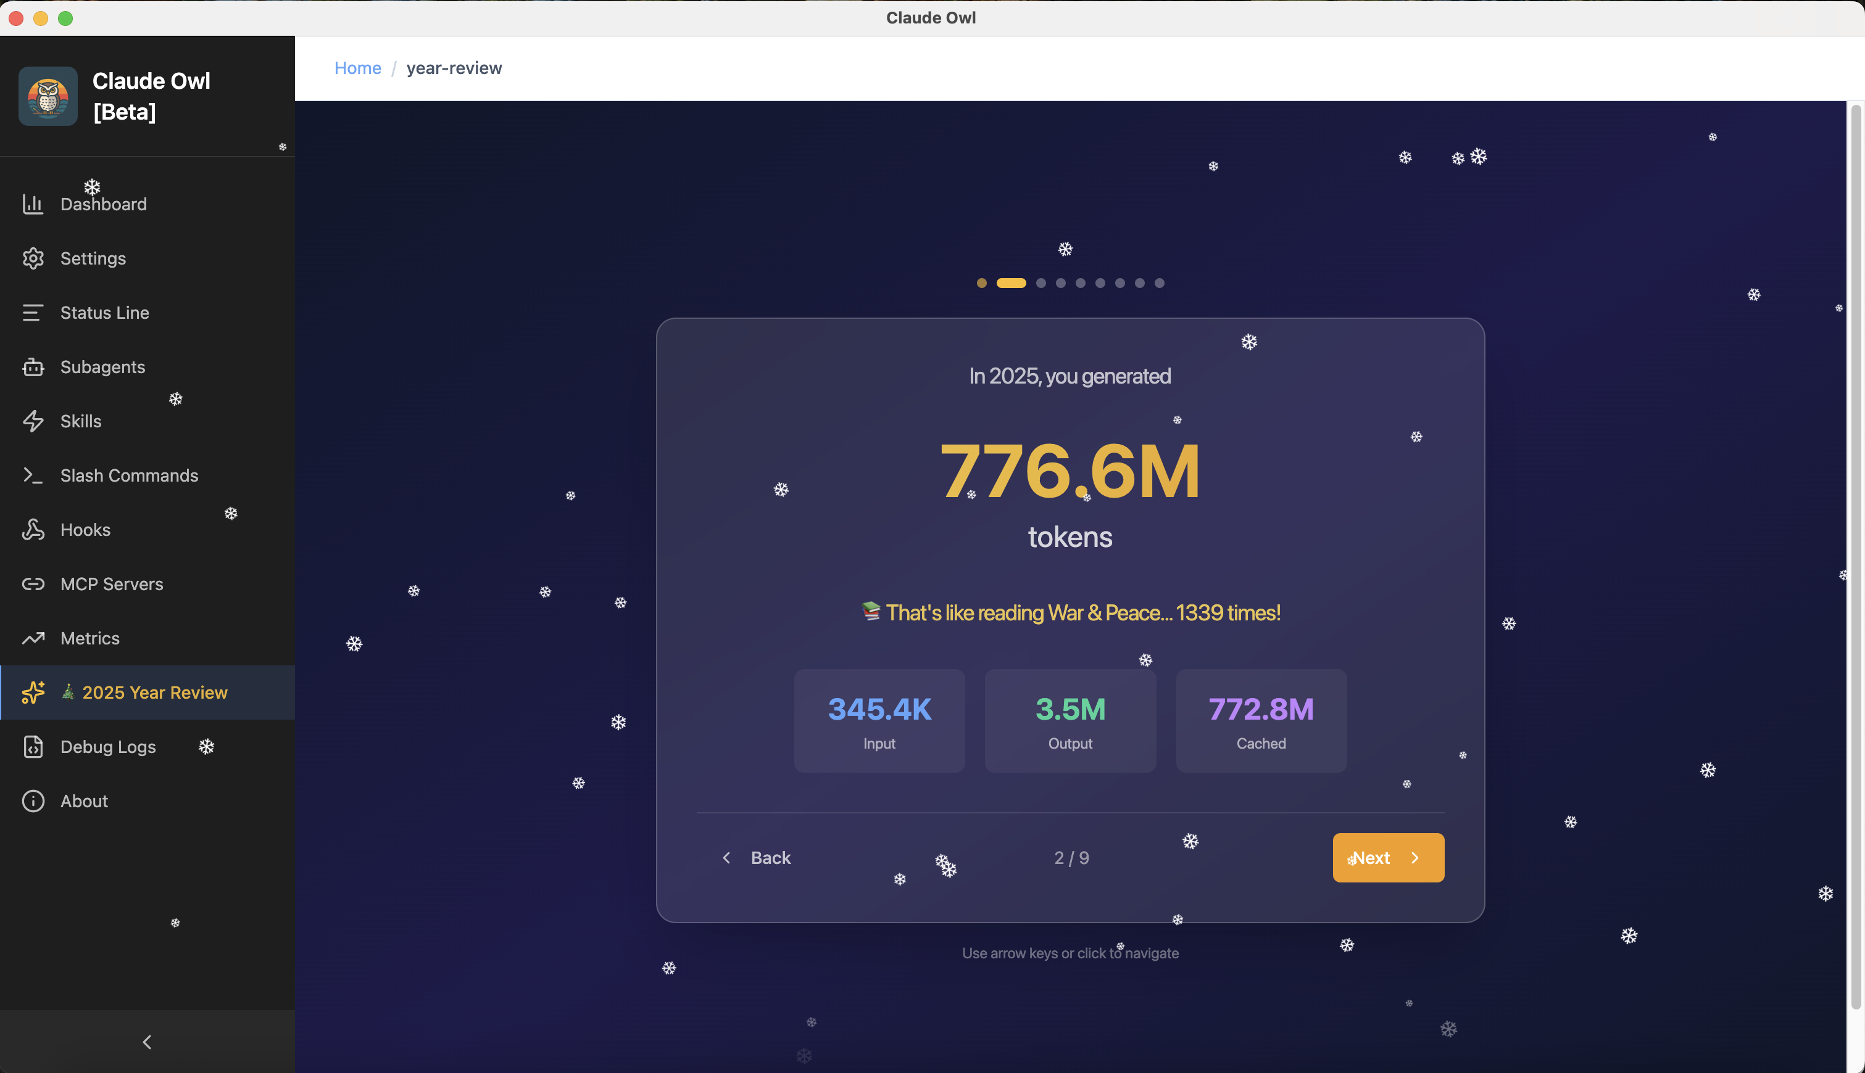Open Debug Logs file icon

[33, 747]
